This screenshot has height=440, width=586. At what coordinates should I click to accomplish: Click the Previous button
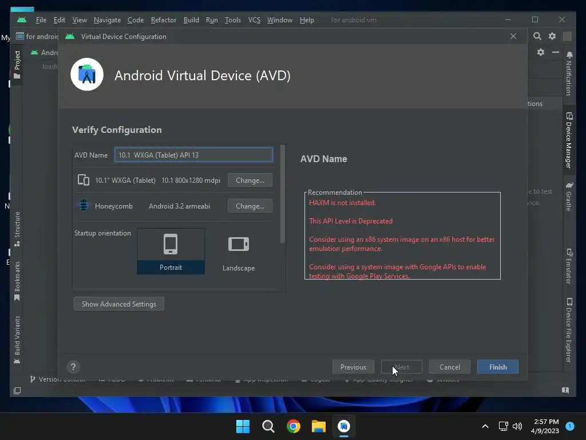click(x=353, y=367)
